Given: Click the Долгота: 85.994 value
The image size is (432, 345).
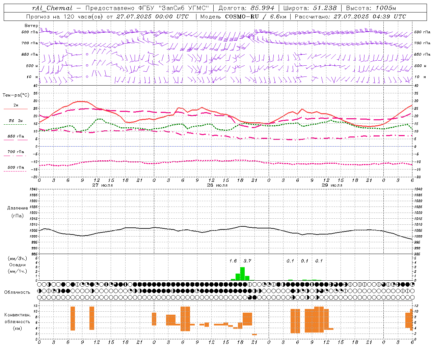Looking at the screenshot, I should click(x=247, y=8).
